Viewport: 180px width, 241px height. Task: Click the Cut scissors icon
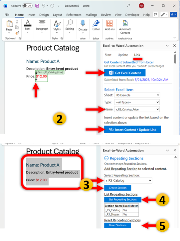coord(17,22)
